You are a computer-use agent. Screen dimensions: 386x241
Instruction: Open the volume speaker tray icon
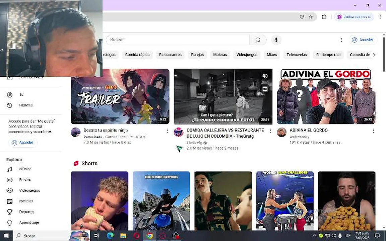click(x=334, y=236)
